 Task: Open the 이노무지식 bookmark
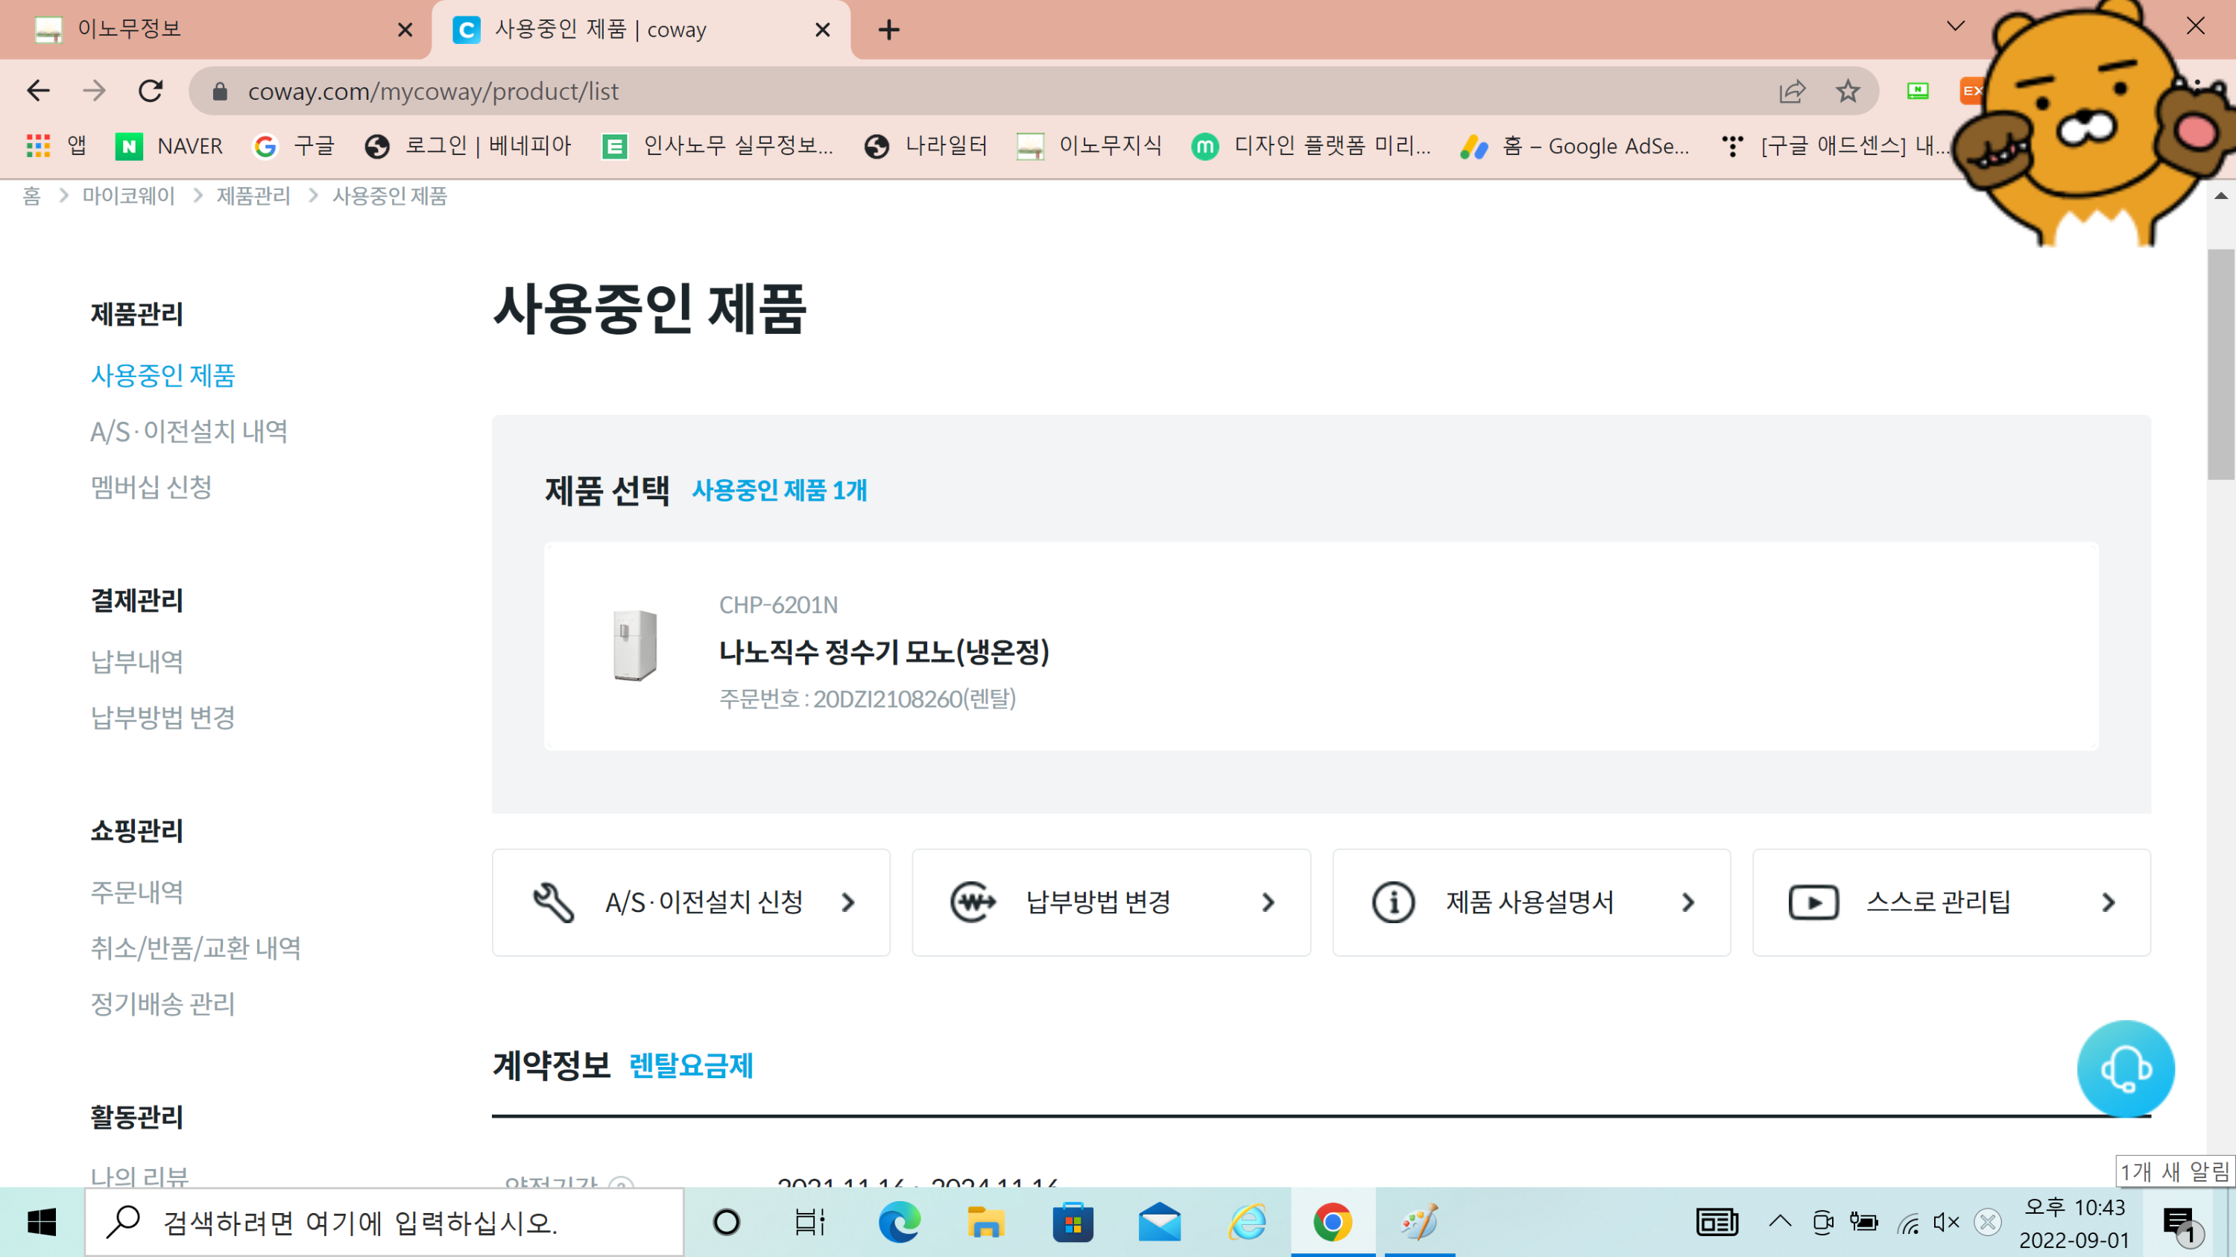pos(1090,146)
